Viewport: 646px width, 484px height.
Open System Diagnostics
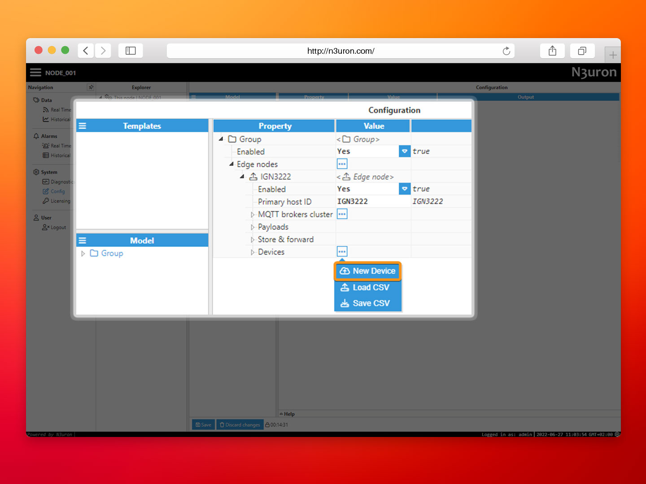(x=57, y=182)
